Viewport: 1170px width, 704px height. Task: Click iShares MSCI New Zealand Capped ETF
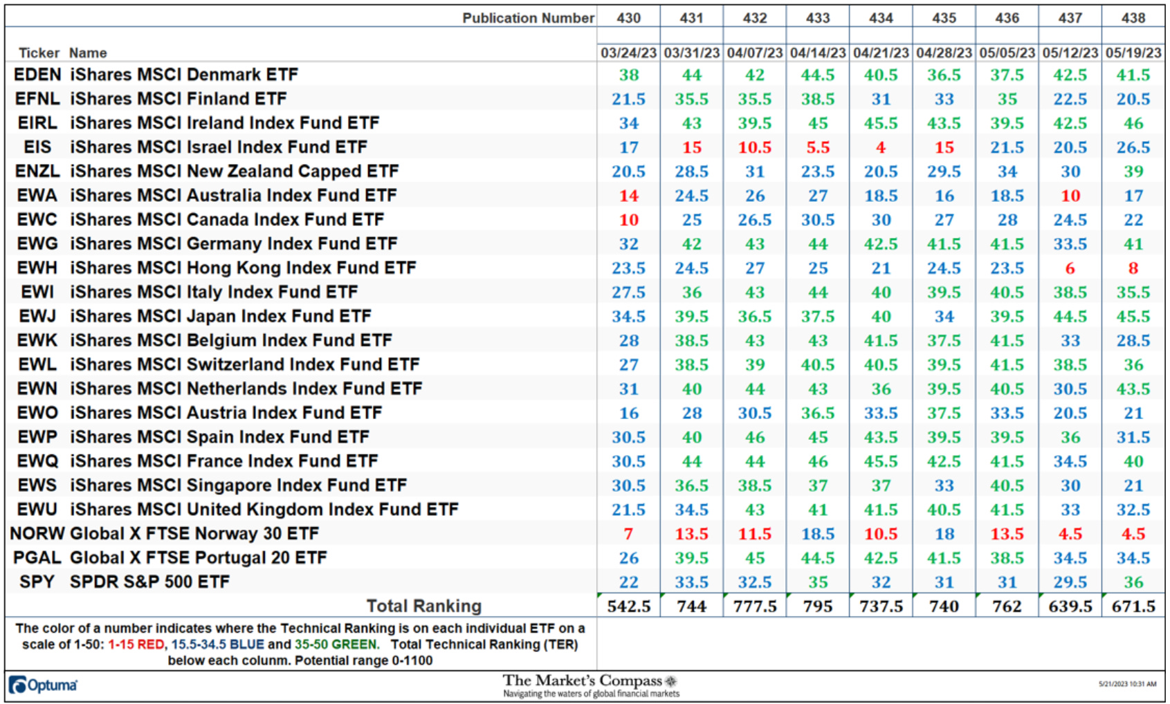[x=235, y=172]
